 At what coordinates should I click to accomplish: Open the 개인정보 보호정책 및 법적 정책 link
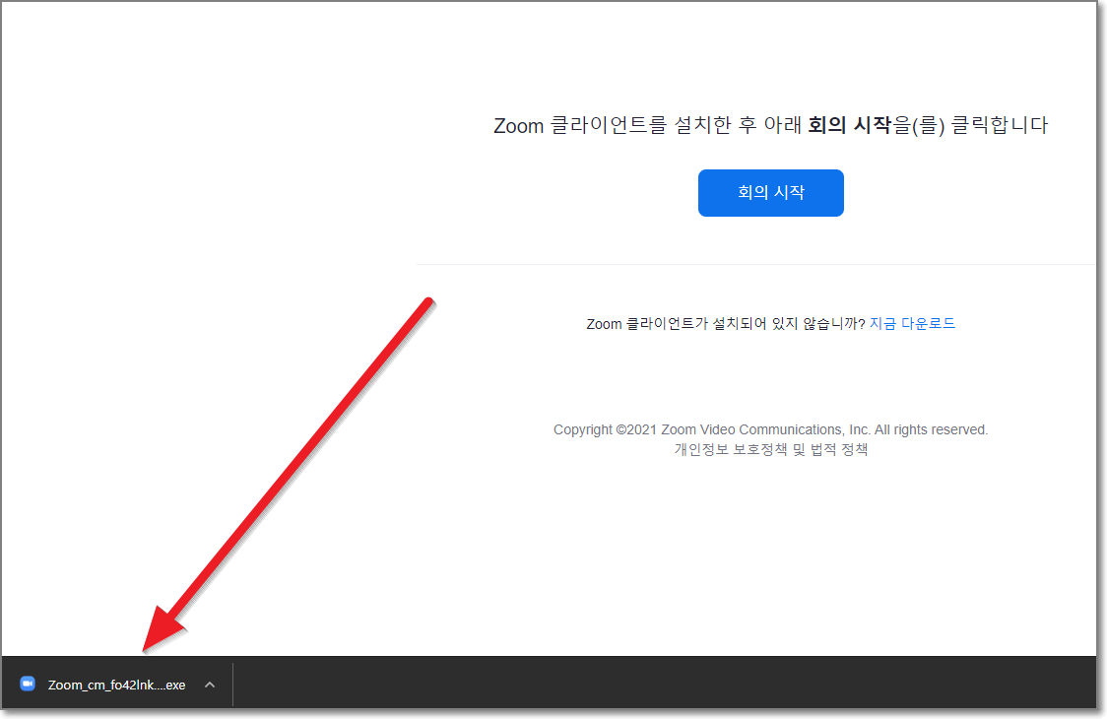770,449
